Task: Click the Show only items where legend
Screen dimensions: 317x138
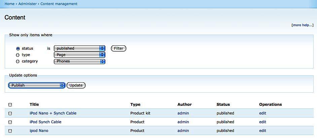Action: (x=31, y=35)
